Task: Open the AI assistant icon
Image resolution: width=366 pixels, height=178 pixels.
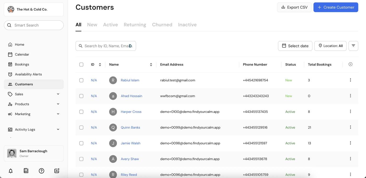Action: [57, 171]
